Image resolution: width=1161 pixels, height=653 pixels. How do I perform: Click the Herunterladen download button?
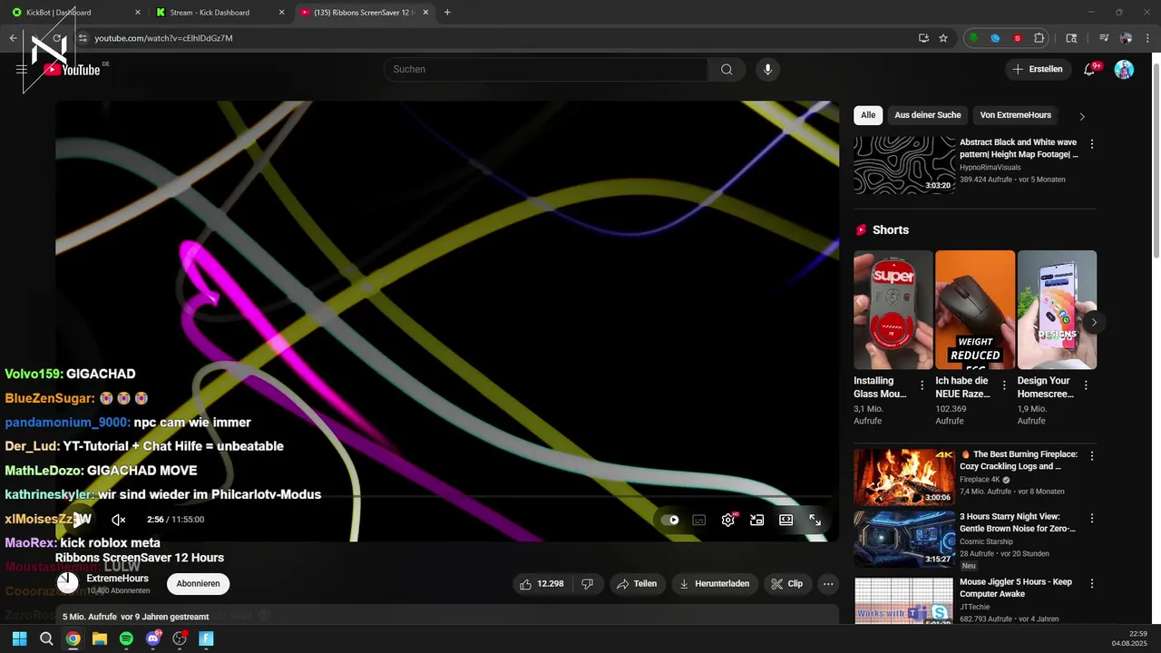pyautogui.click(x=715, y=584)
